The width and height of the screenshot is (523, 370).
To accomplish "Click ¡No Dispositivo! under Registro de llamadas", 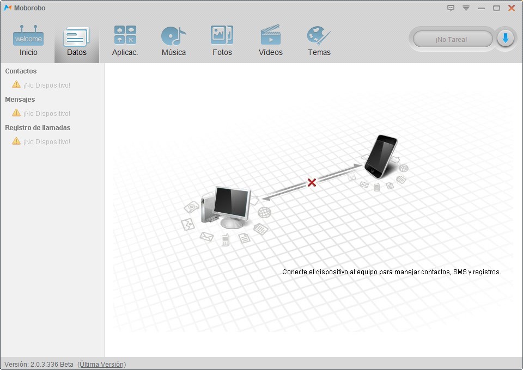I will [47, 142].
